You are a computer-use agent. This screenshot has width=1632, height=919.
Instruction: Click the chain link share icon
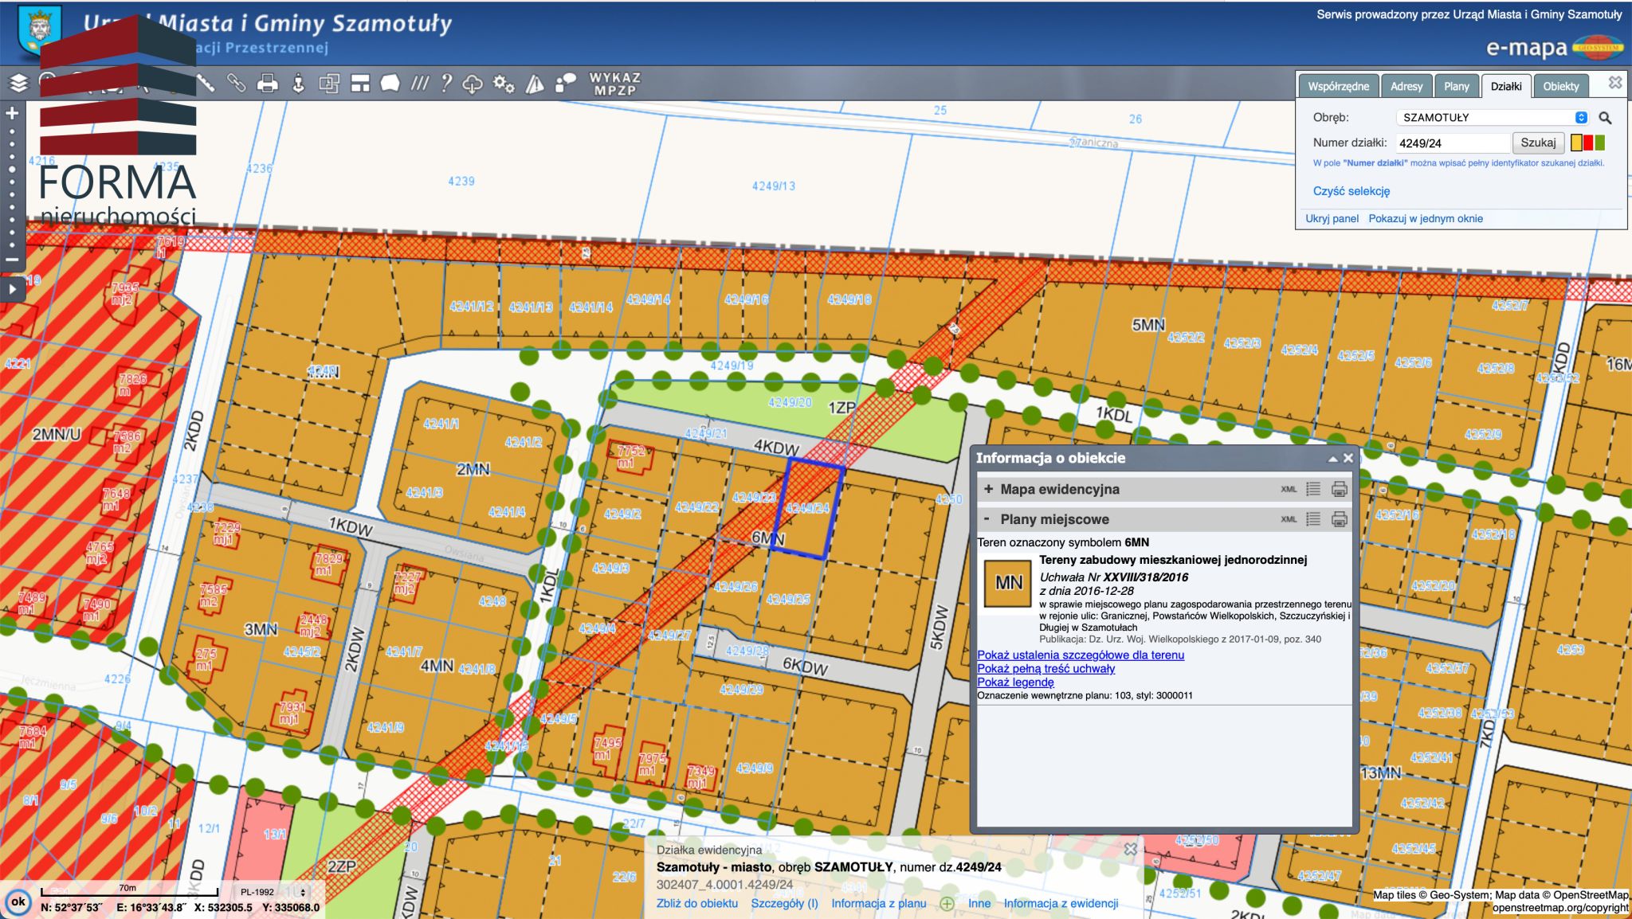(x=237, y=83)
